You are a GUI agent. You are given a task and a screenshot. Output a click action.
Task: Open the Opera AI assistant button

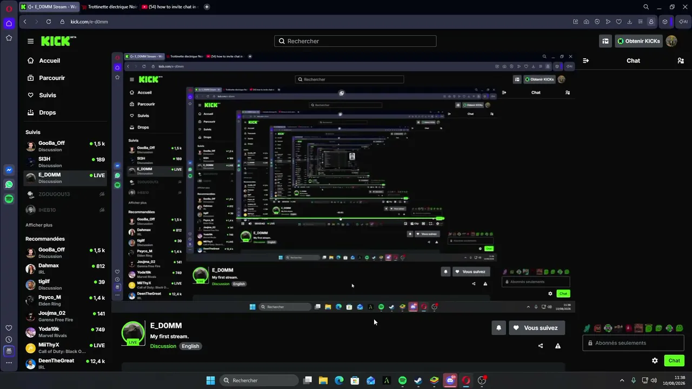coord(683,22)
